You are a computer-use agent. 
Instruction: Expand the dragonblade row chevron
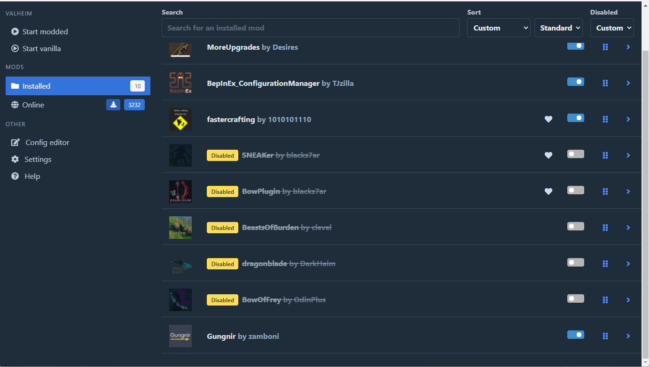628,264
